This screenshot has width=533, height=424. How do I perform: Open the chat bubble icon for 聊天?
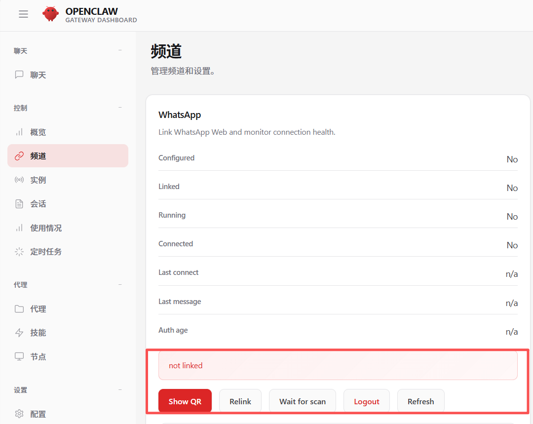click(x=19, y=75)
